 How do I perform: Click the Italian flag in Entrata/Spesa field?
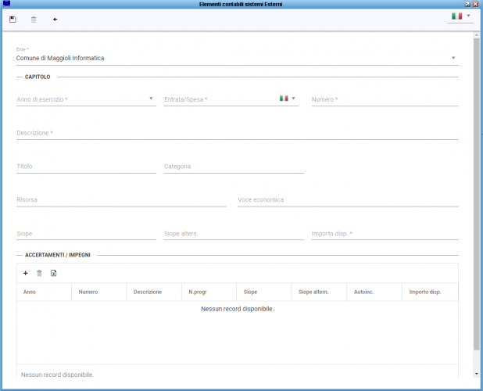[284, 99]
